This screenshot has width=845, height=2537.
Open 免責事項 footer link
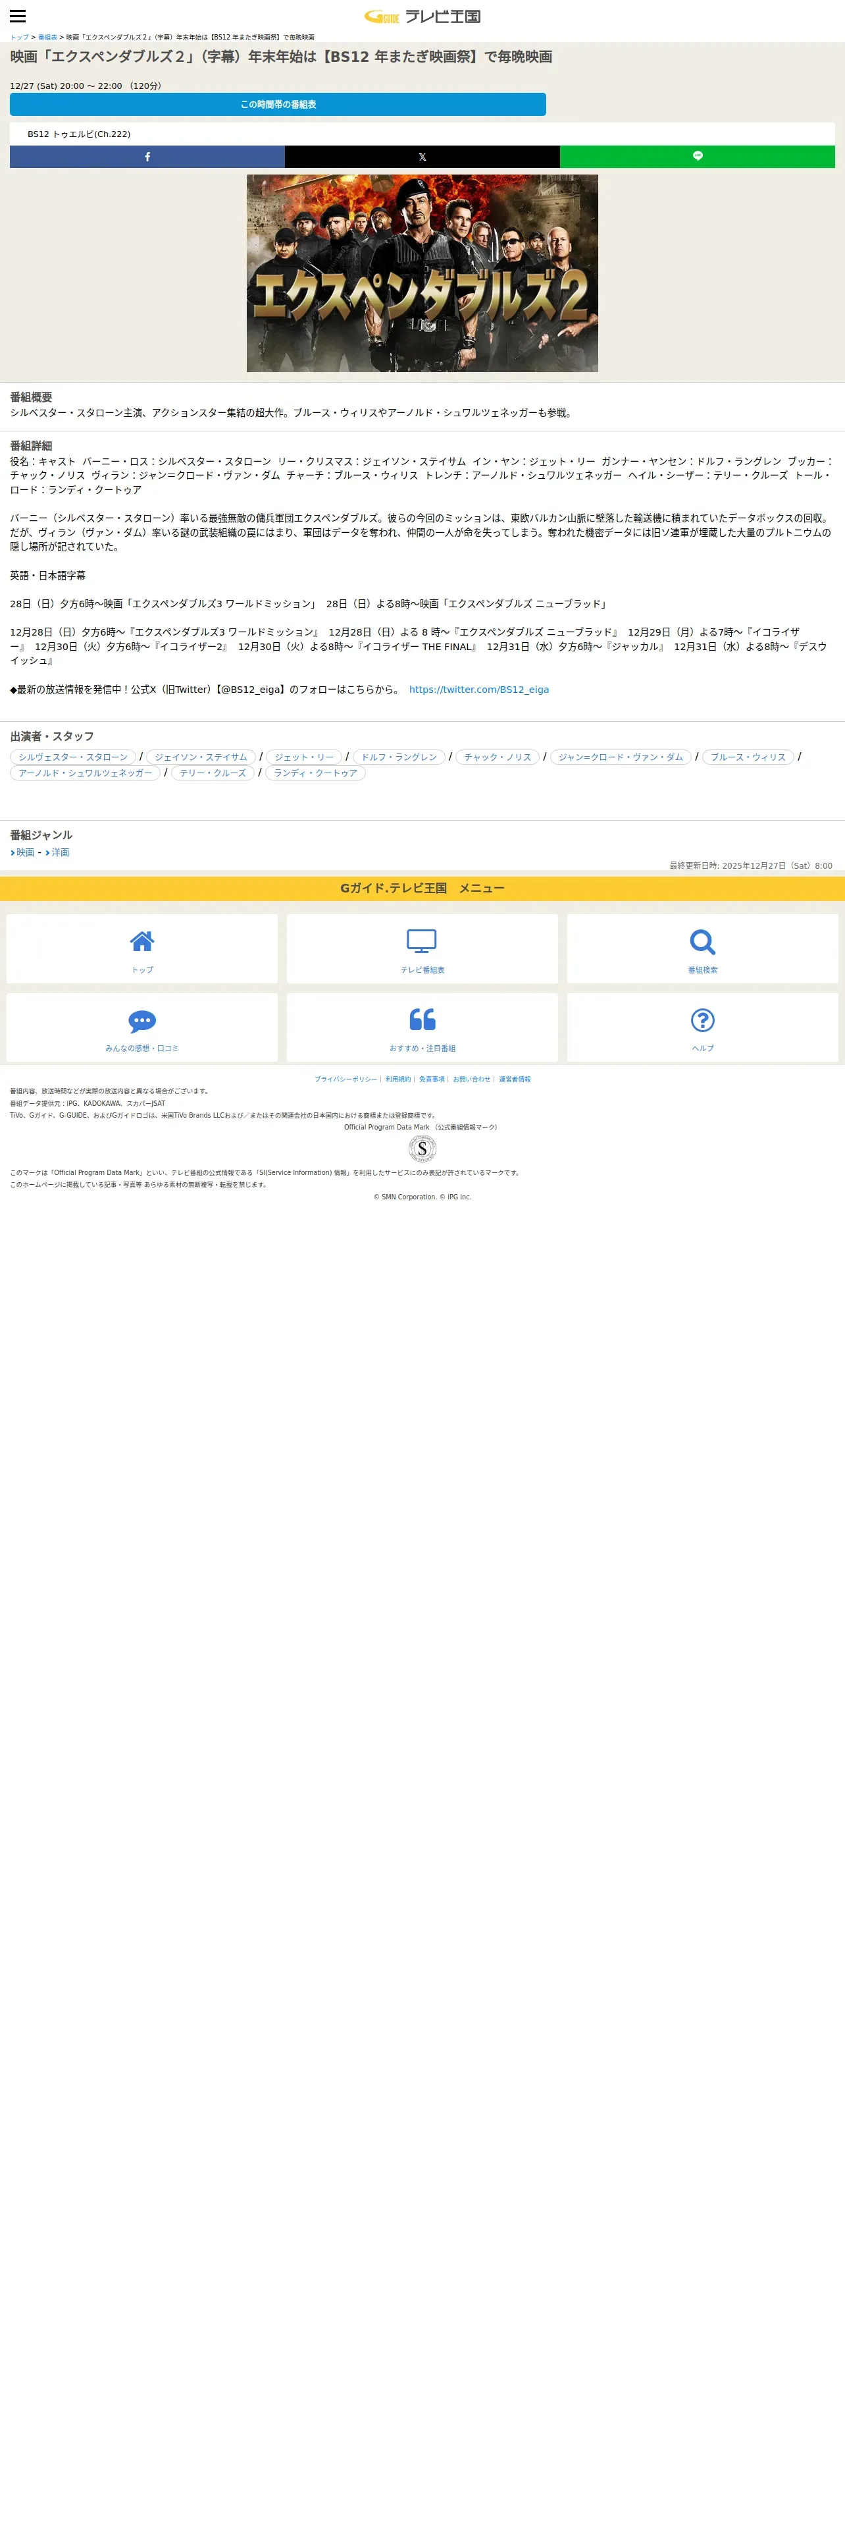pos(432,1079)
